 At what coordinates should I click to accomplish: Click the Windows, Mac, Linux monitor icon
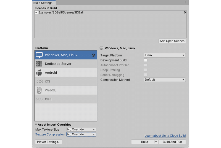39,55
